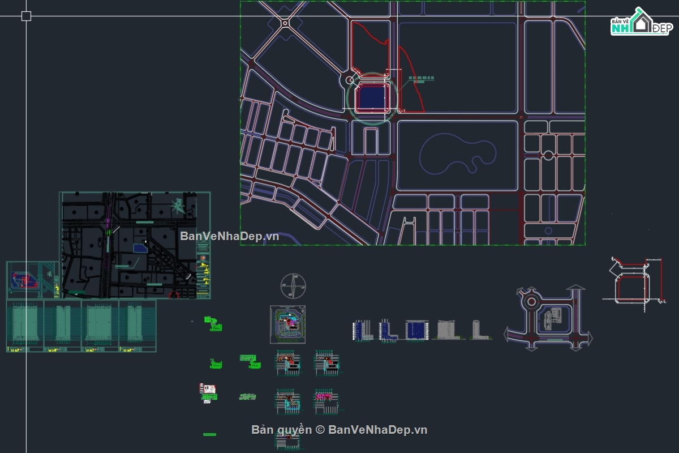Pick the blue-filled building elevation drawing

(417, 330)
